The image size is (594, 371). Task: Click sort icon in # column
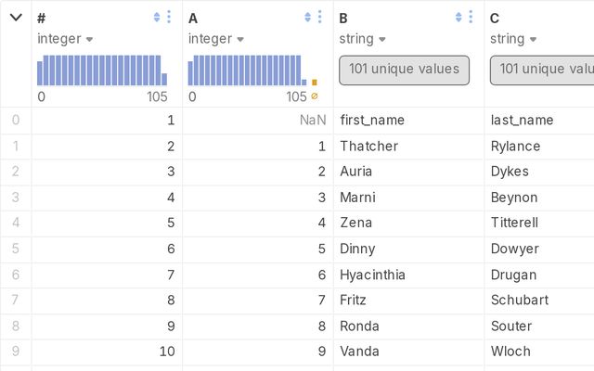[157, 18]
